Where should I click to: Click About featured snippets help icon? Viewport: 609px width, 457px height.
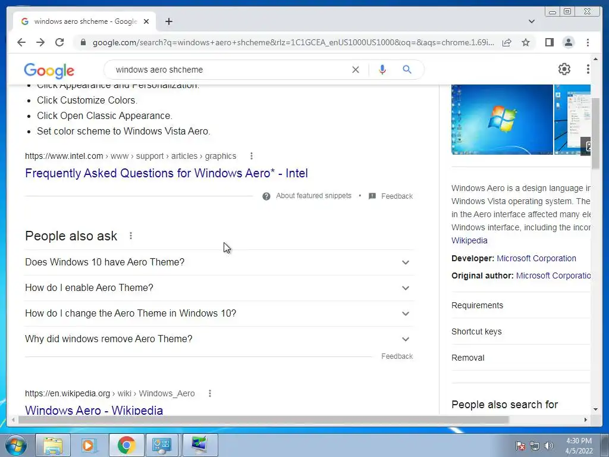[266, 196]
